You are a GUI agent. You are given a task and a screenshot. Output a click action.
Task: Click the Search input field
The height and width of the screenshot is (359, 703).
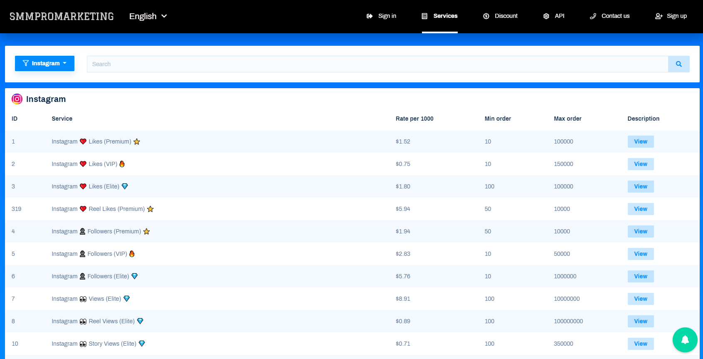tap(377, 64)
